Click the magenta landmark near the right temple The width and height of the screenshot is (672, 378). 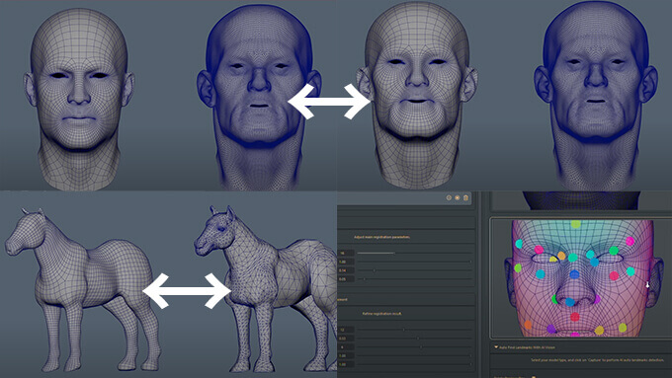pos(630,242)
